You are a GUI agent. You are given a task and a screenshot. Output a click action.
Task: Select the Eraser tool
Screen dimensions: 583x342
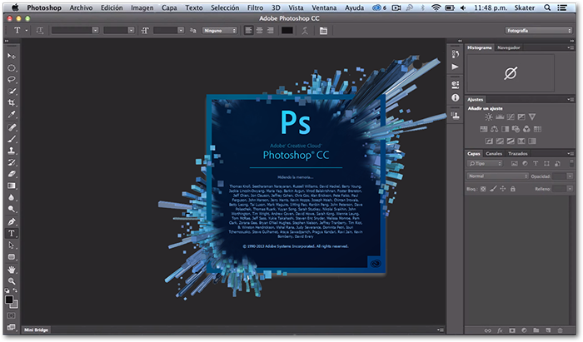(12, 174)
